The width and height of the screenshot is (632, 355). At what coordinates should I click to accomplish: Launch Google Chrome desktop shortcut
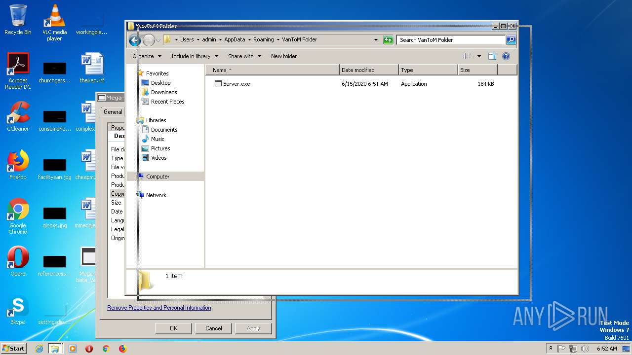[x=18, y=216]
